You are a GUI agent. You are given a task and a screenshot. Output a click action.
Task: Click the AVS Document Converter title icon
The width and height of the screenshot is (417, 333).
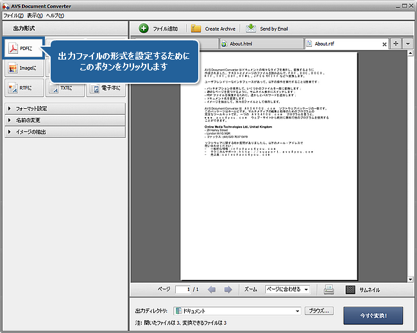[6, 6]
